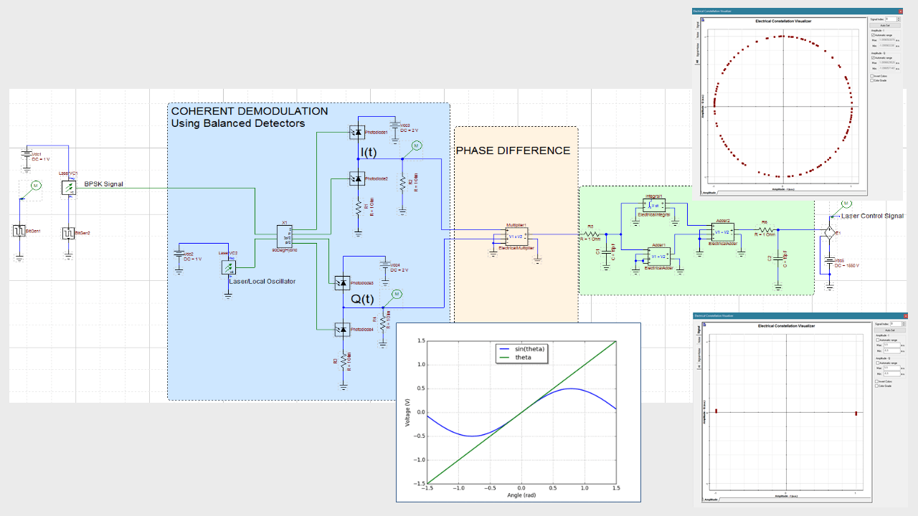Select the LaserVC1 BPSK signal source
This screenshot has height=516, width=918.
click(70, 188)
